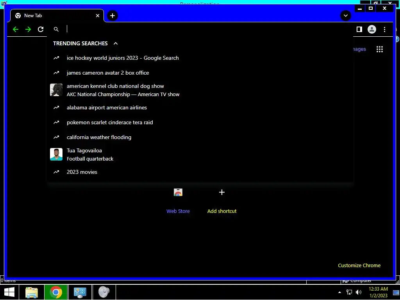The height and width of the screenshot is (300, 400).
Task: Open the Windows Start menu
Action: click(x=9, y=292)
